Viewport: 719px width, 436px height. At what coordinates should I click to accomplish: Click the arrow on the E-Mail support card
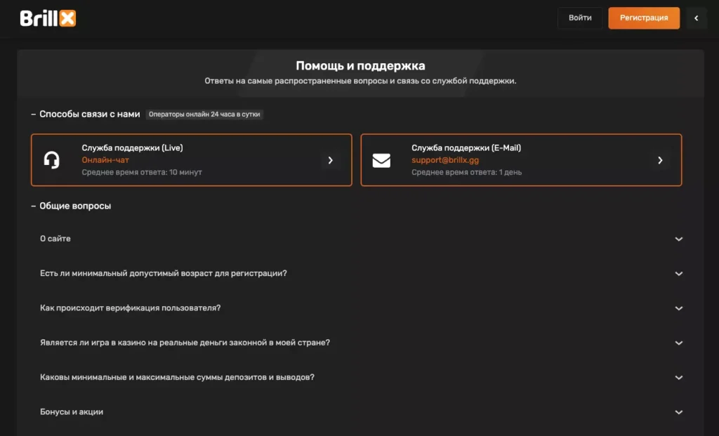coord(660,160)
